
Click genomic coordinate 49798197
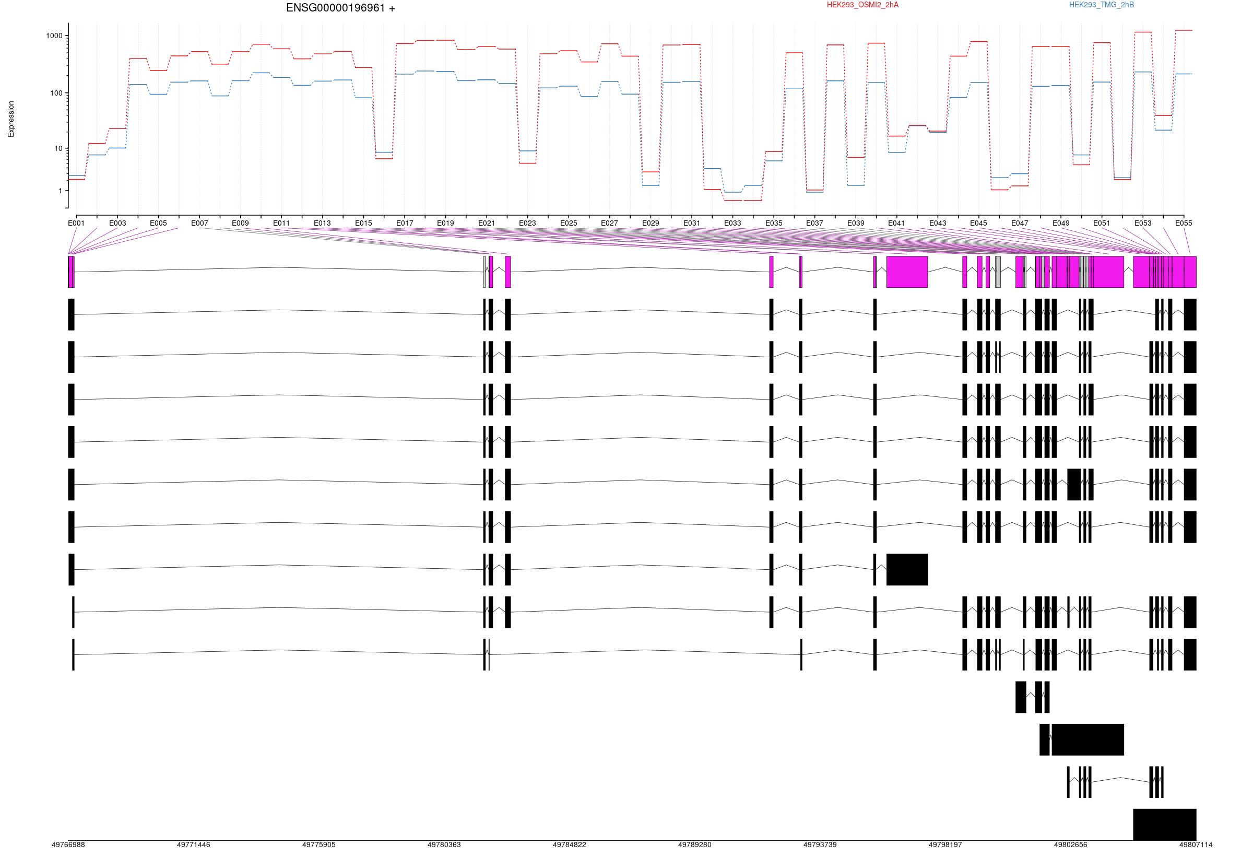point(945,845)
